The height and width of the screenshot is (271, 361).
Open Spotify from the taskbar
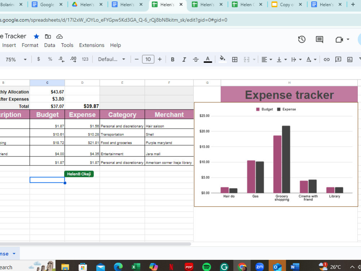click(206, 267)
